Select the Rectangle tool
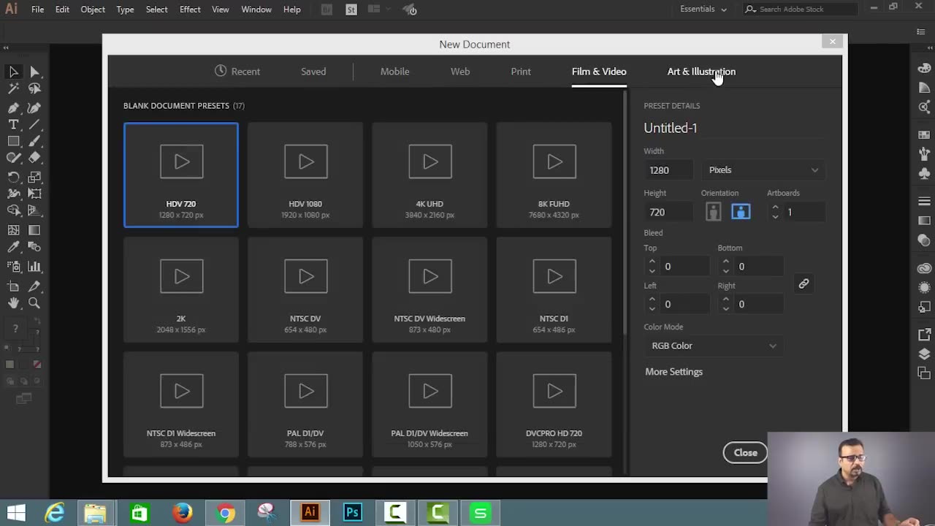935x526 pixels. (x=13, y=141)
